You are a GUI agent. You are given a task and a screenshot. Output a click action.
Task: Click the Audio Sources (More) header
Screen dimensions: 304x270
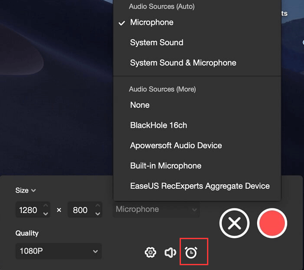[163, 89]
